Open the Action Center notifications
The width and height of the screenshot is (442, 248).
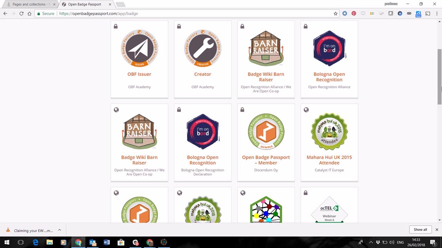pos(433,242)
